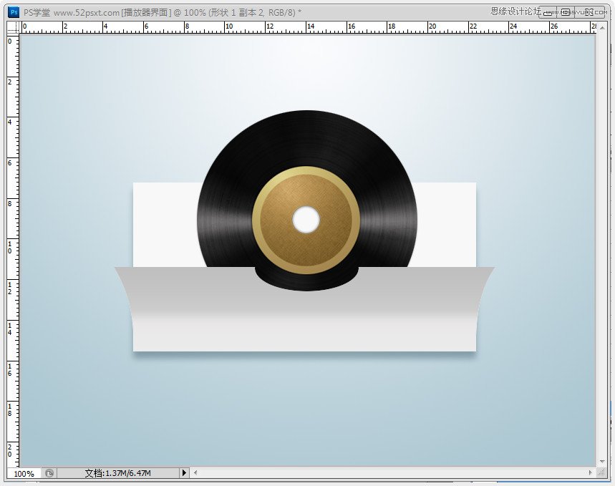Click the zoom percentage field showing 100%
615x486 pixels.
click(x=24, y=473)
